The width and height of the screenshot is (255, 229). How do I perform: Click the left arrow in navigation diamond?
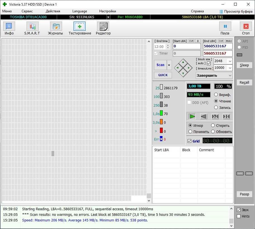click(178, 68)
